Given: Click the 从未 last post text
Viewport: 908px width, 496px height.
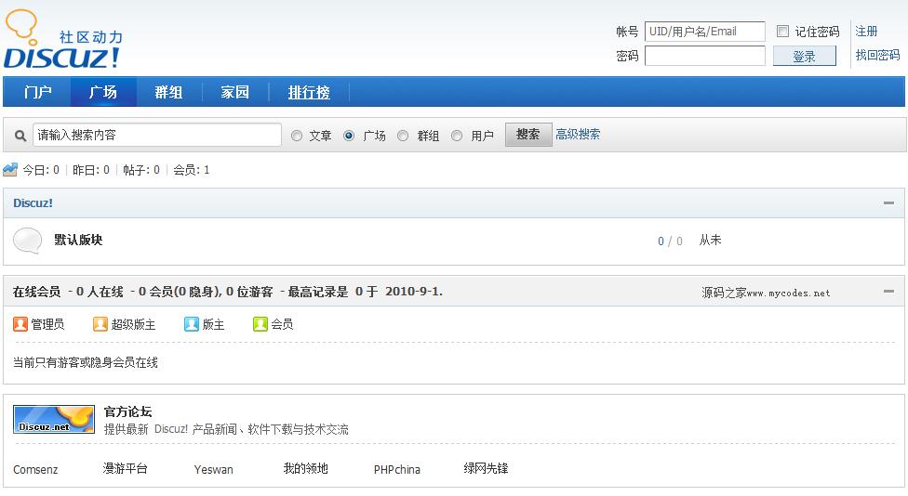Looking at the screenshot, I should [710, 240].
